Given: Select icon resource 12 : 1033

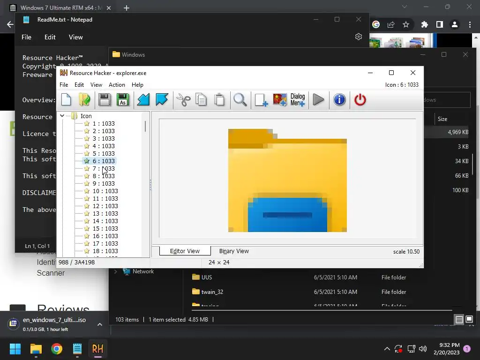Looking at the screenshot, I should click(105, 206).
